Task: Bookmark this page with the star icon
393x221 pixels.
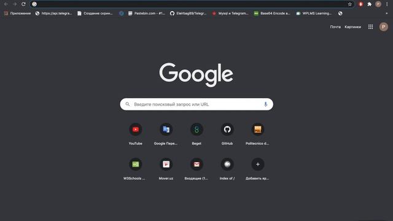Action: (x=349, y=4)
